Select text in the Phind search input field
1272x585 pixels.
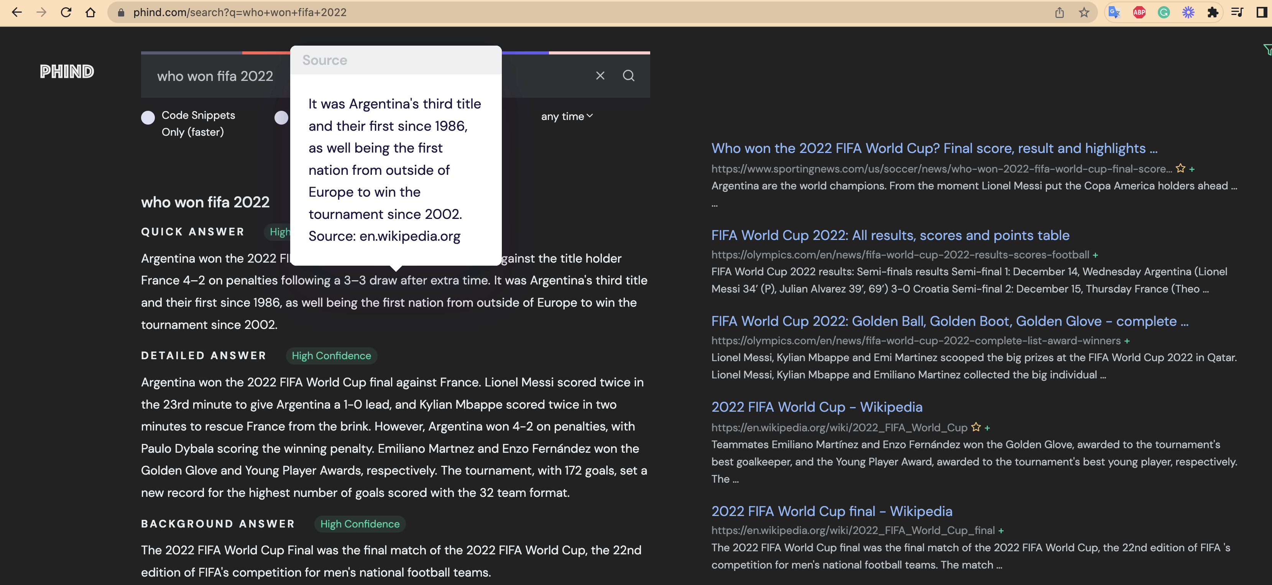click(215, 76)
